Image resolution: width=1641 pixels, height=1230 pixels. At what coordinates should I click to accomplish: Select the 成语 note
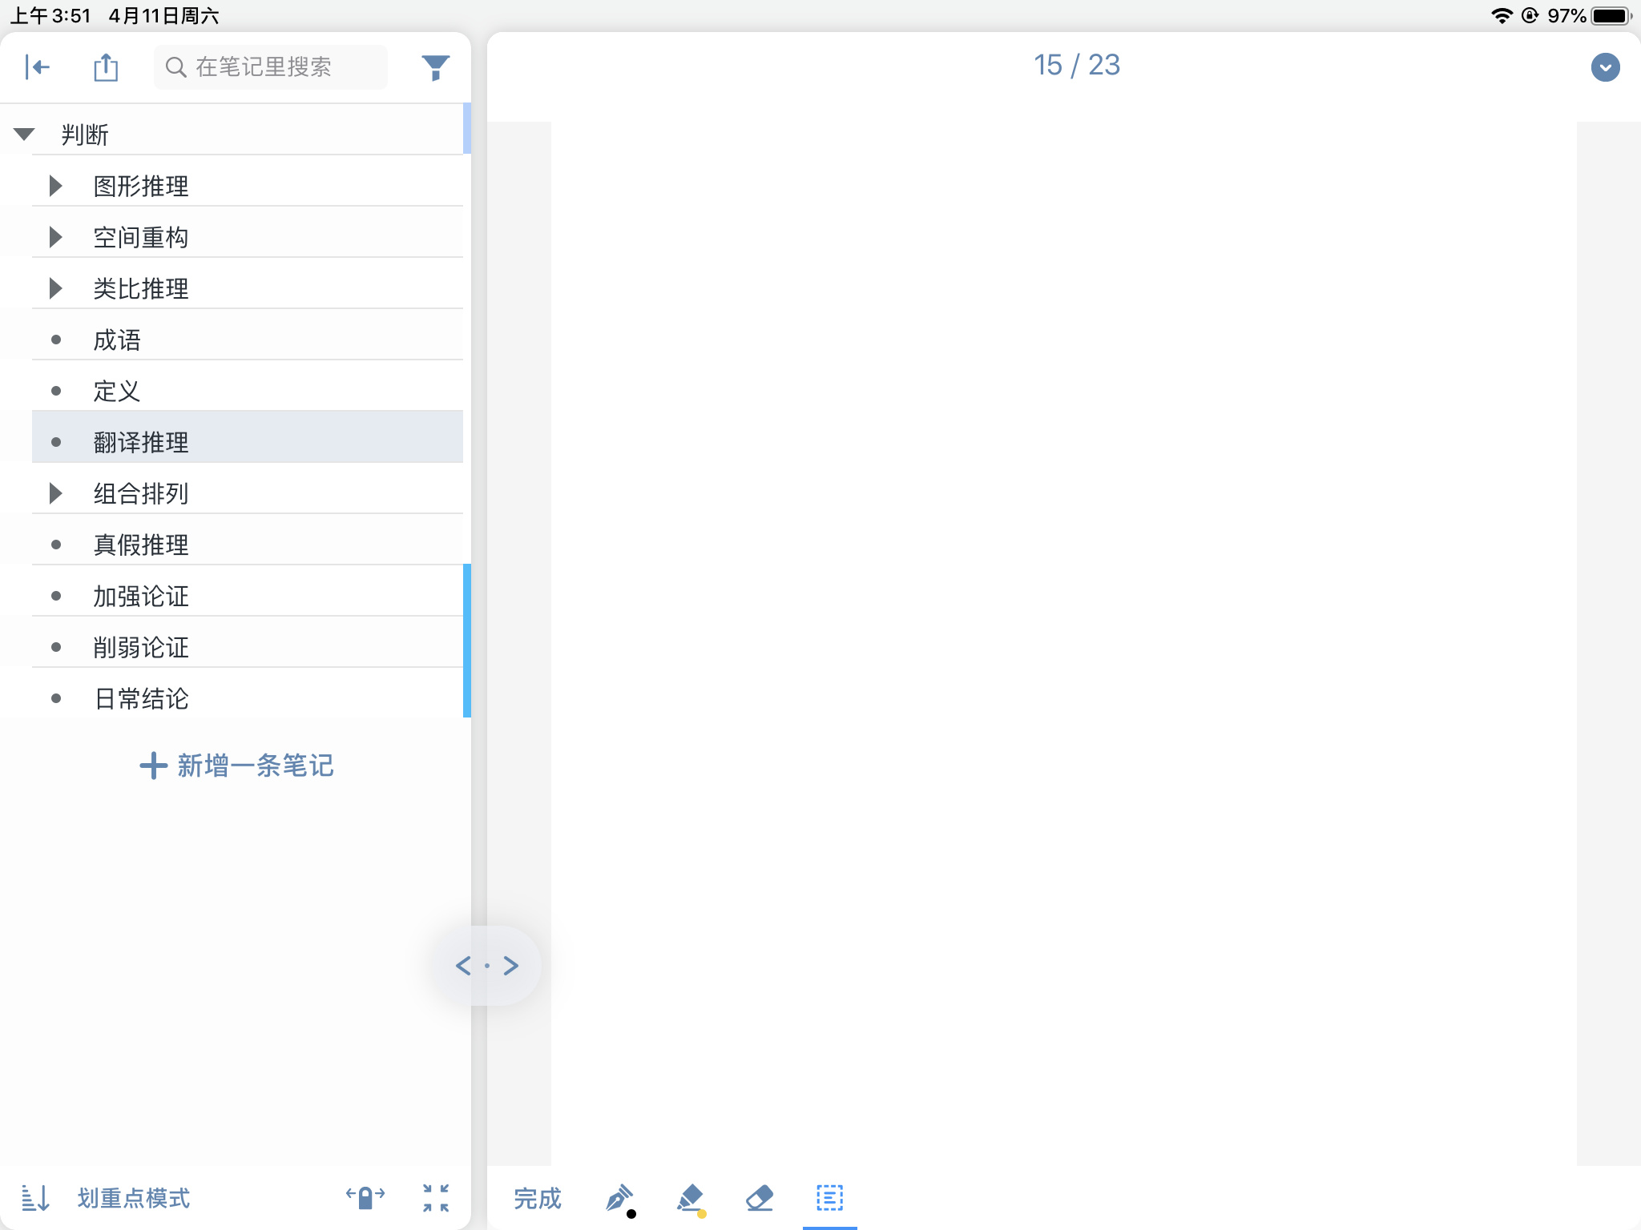pos(248,340)
